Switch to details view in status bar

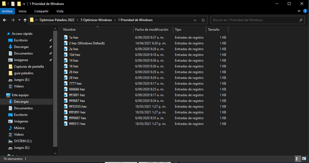[x=298, y=159]
